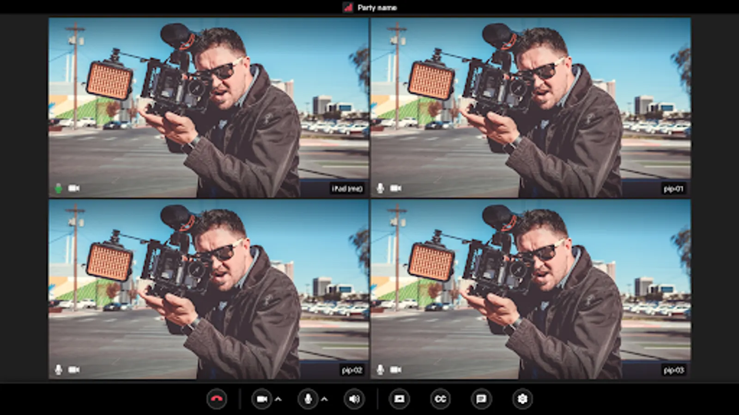Select the pip-01 video tile
Image resolution: width=739 pixels, height=415 pixels.
(531, 108)
